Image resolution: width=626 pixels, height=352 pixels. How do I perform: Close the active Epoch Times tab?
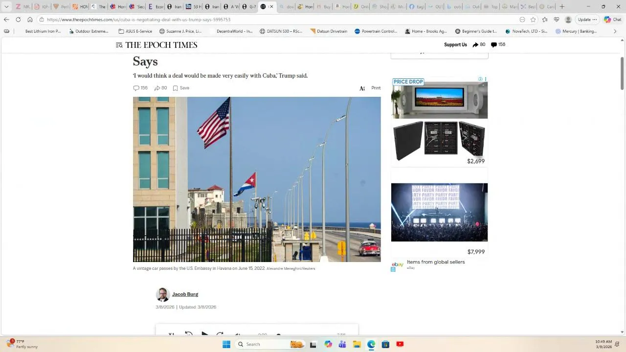(x=271, y=7)
